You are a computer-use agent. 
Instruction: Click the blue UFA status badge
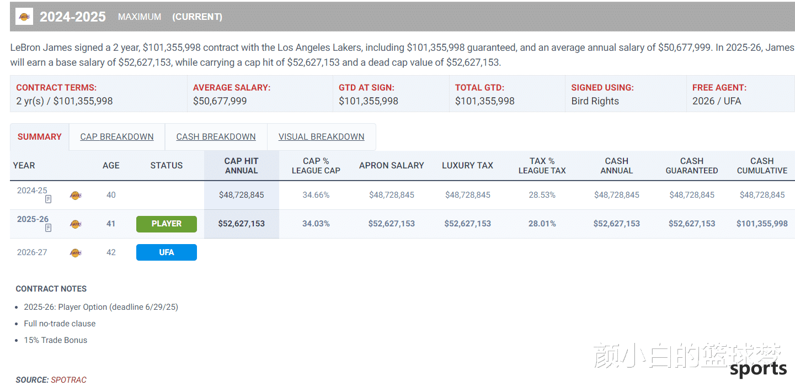167,252
